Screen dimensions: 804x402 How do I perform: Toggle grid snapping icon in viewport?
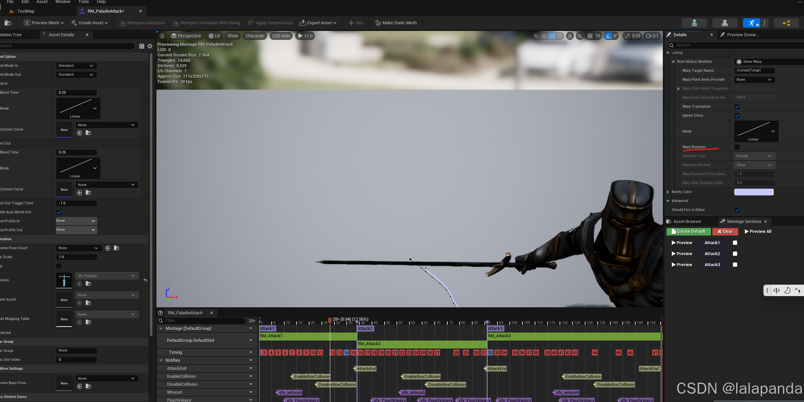click(x=590, y=36)
